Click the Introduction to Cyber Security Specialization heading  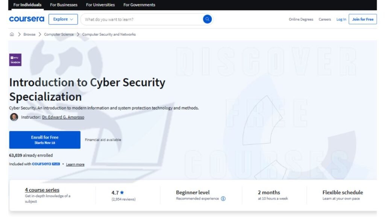87,89
